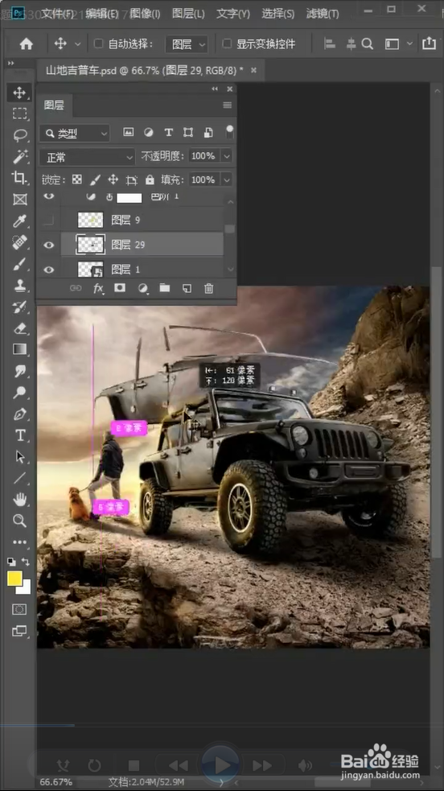Select the Zoom tool in the toolbar
Screen dimensions: 444x791
tap(19, 521)
